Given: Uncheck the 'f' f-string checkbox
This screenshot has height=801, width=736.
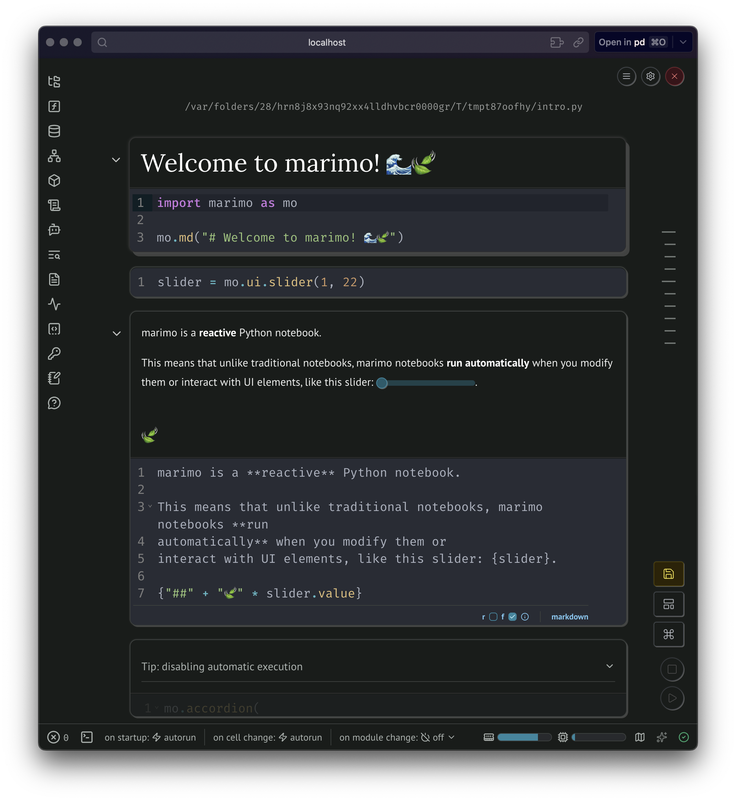Looking at the screenshot, I should 513,617.
